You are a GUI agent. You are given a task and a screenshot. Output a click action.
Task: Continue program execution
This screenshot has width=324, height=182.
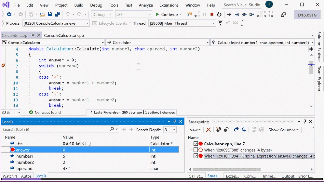pos(167,15)
